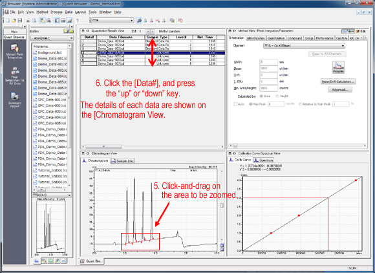The image size is (375, 273).
Task: Click the results table horizontal scrollbar
Action: click(153, 146)
